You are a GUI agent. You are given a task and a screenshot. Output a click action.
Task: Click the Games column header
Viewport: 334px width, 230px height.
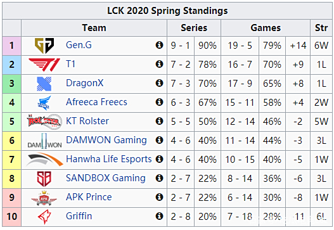[x=266, y=28]
